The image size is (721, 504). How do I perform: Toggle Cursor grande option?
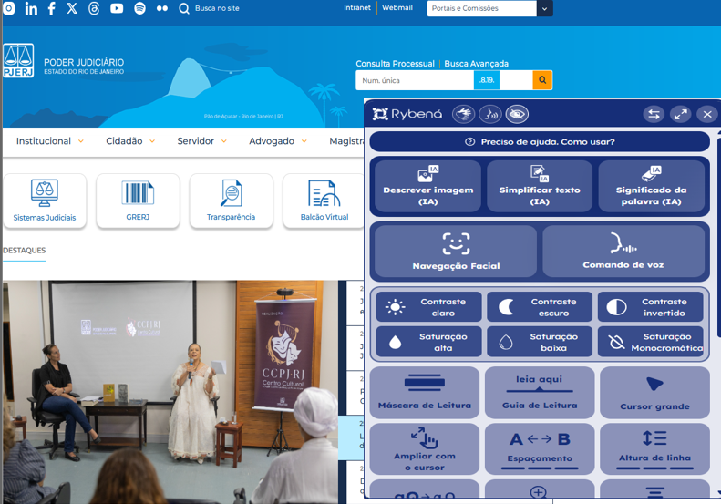[654, 392]
